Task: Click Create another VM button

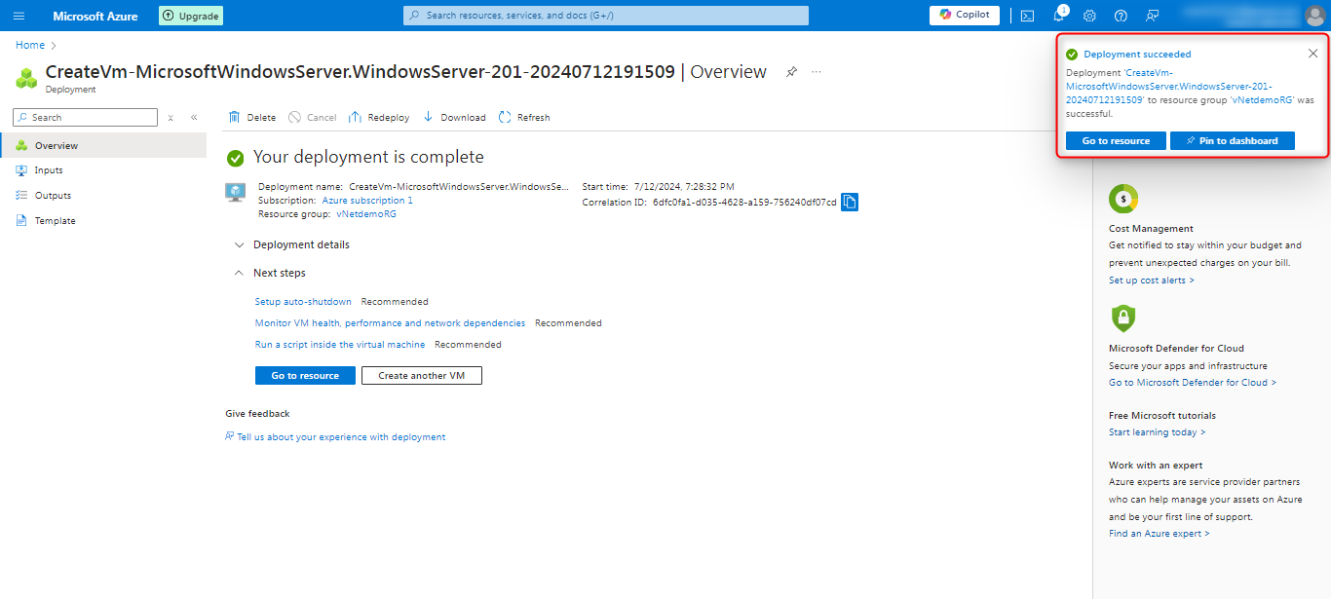Action: [421, 375]
